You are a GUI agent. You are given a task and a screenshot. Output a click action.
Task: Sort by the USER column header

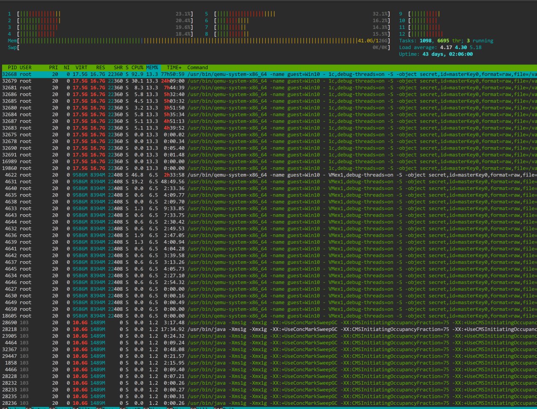click(26, 67)
